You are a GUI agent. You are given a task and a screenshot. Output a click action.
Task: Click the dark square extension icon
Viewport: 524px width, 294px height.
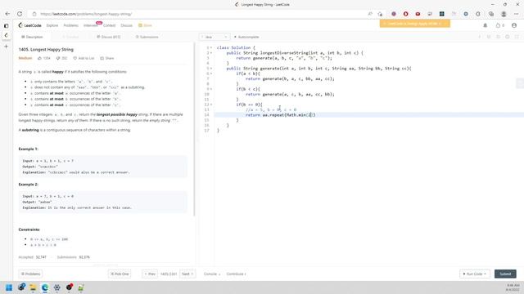tap(442, 14)
